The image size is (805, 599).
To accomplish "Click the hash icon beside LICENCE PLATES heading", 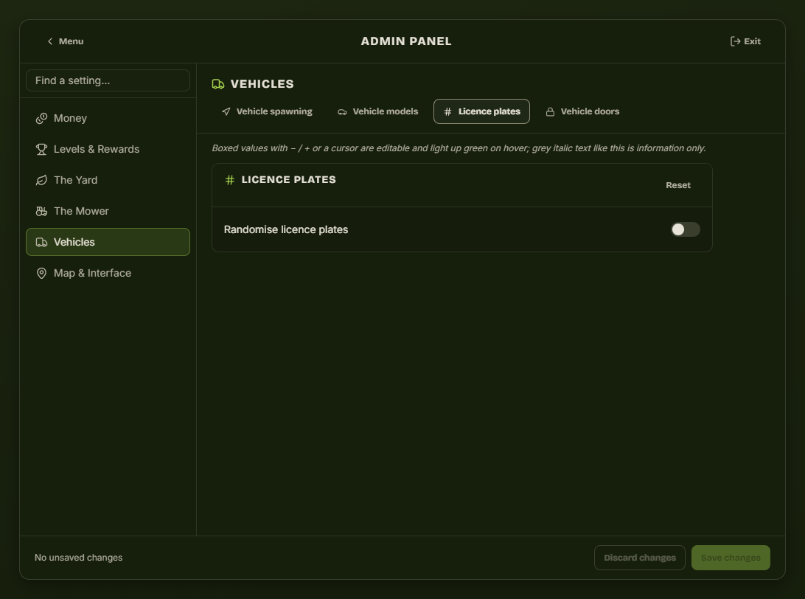I will click(230, 180).
